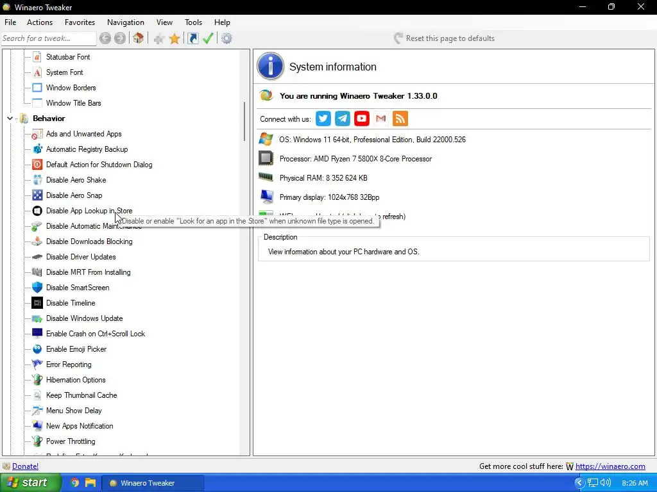The height and width of the screenshot is (492, 657).
Task: Open settings with the gear icon
Action: coord(226,38)
